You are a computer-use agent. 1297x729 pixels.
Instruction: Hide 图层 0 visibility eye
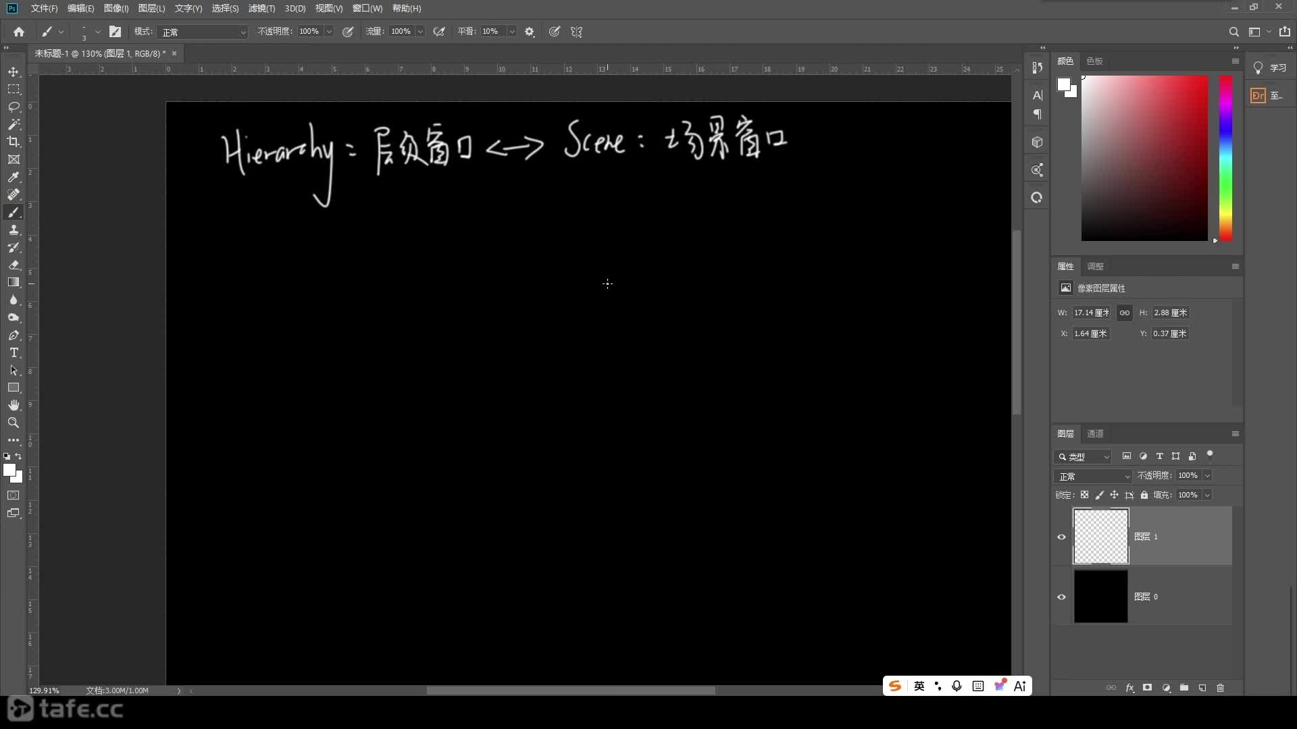click(x=1061, y=597)
